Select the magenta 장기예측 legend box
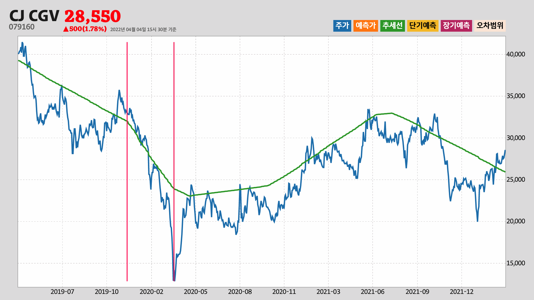 pos(456,26)
